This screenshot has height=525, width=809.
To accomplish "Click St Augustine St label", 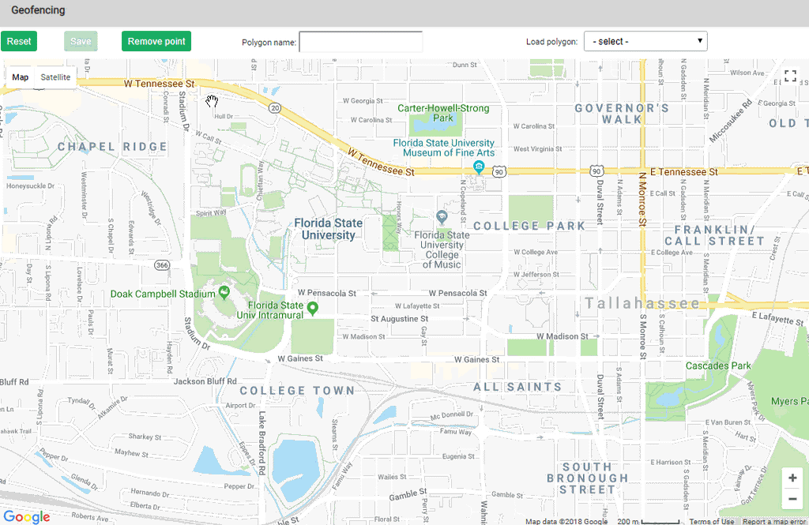I will click(399, 319).
